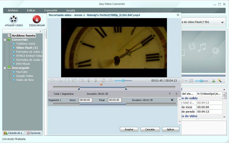The width and height of the screenshot is (229, 143).
Task: Click the trim dialog video preview
Action: click(114, 48)
